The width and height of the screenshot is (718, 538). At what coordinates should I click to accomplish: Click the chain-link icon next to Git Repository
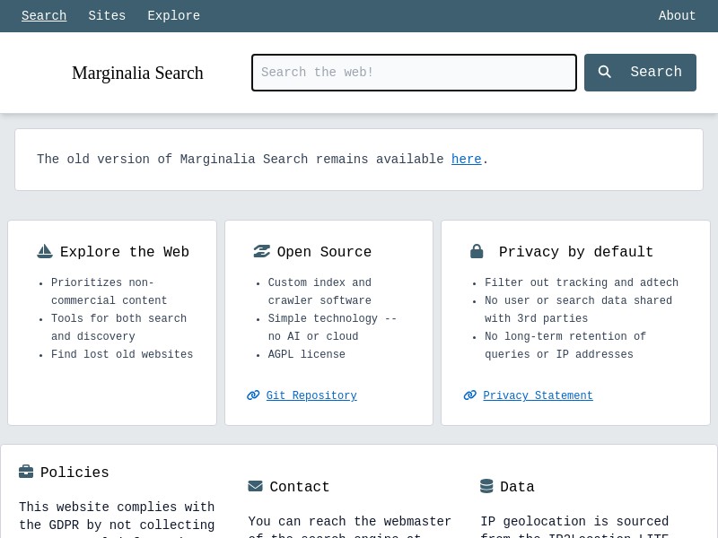[x=253, y=395]
